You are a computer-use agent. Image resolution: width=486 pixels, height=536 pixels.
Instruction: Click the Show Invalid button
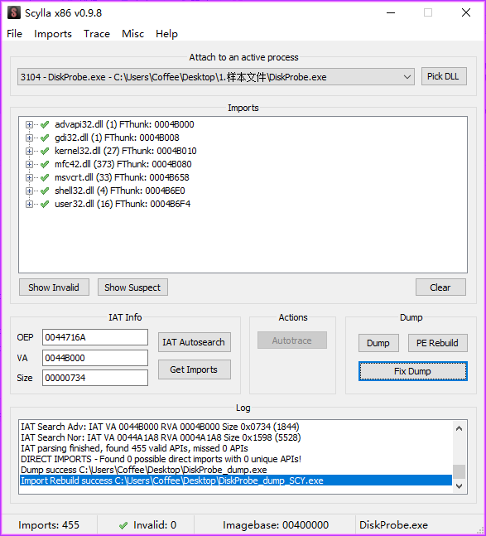54,287
